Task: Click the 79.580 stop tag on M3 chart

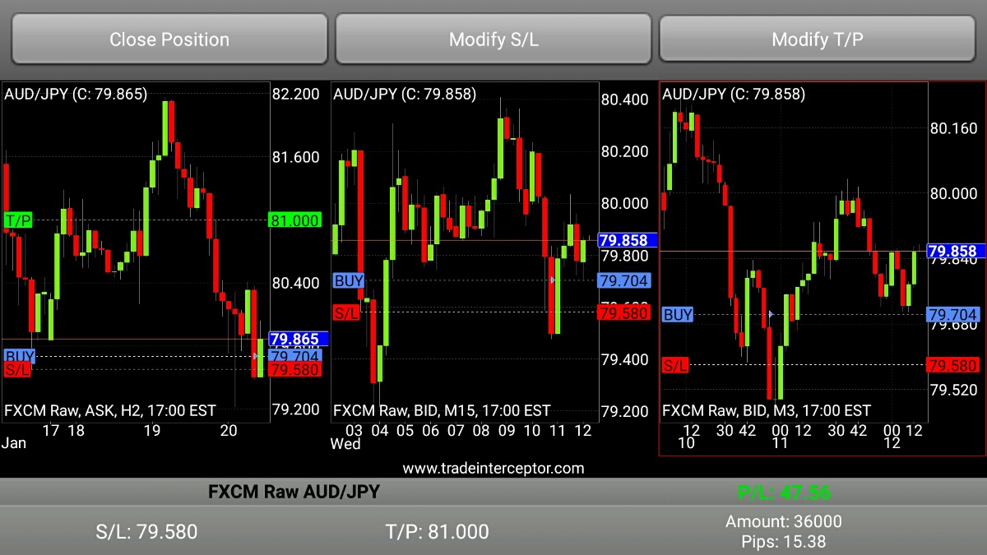Action: click(952, 365)
